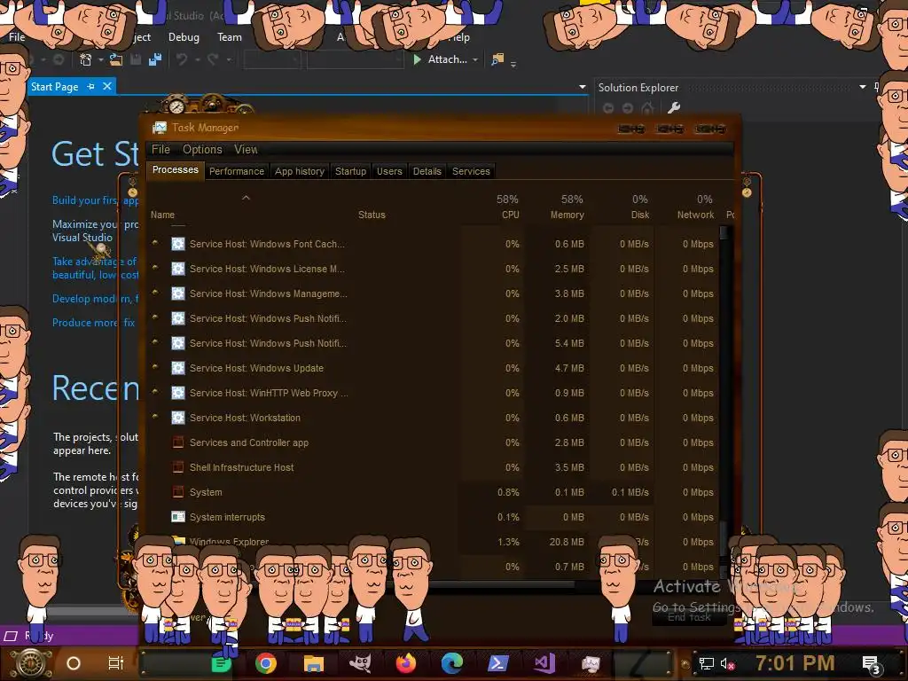Image resolution: width=908 pixels, height=681 pixels.
Task: Click the Cortana circle on taskbar
Action: [74, 663]
